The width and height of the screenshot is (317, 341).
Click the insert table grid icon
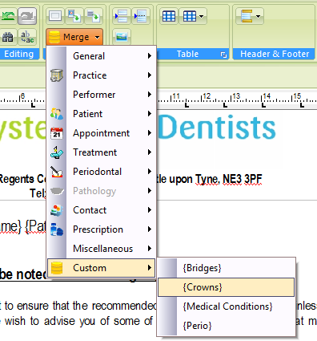click(x=169, y=16)
